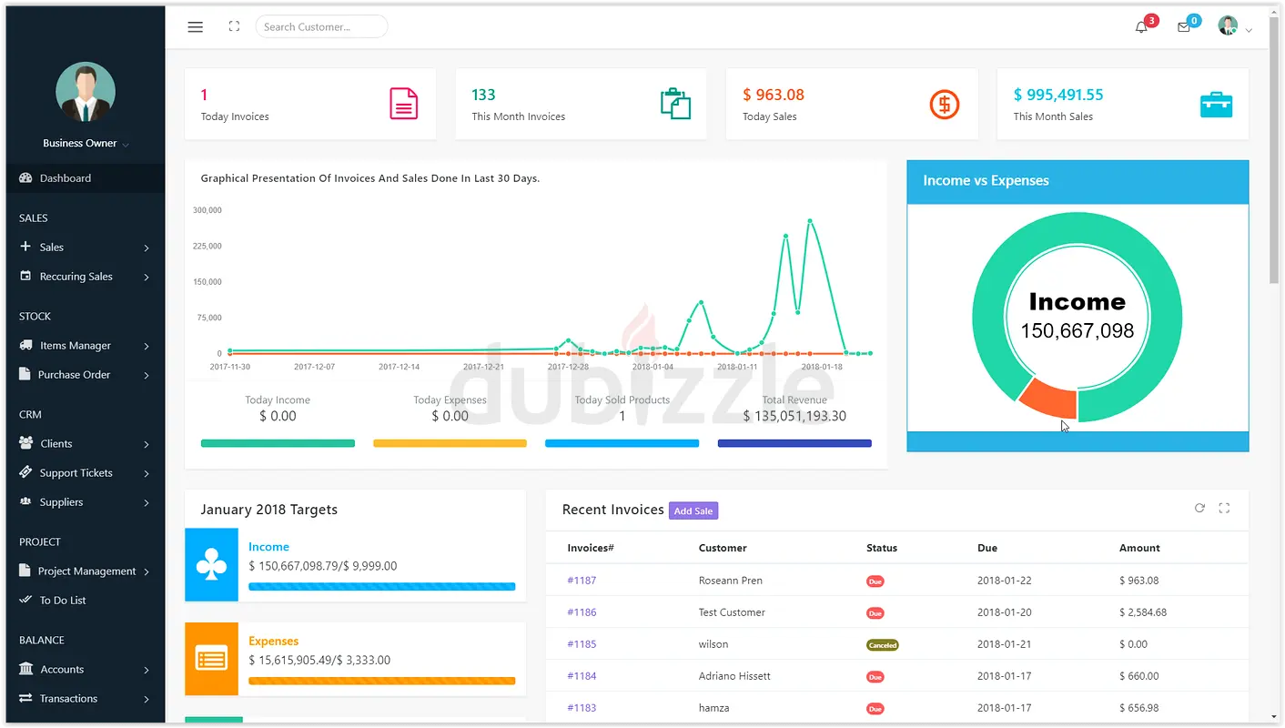Go to Dashboard in the sidebar
Screen dimensions: 1285x728
click(66, 178)
